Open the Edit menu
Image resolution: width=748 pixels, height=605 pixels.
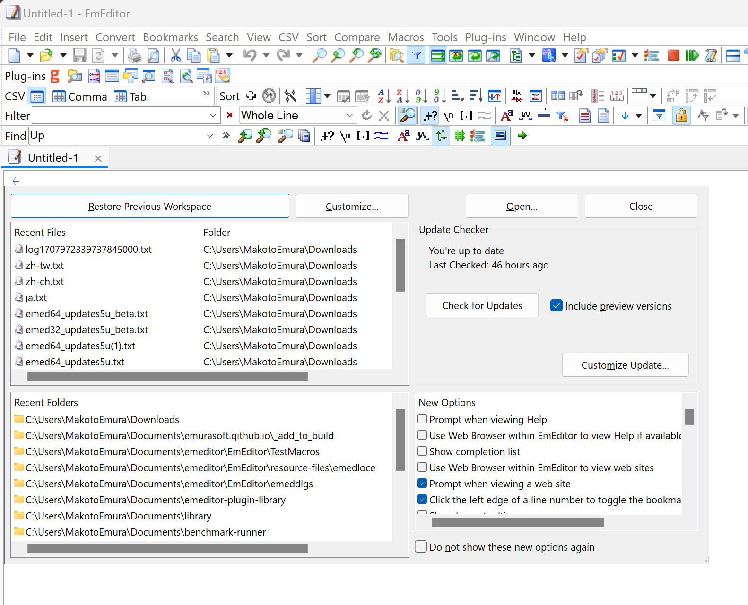point(43,37)
